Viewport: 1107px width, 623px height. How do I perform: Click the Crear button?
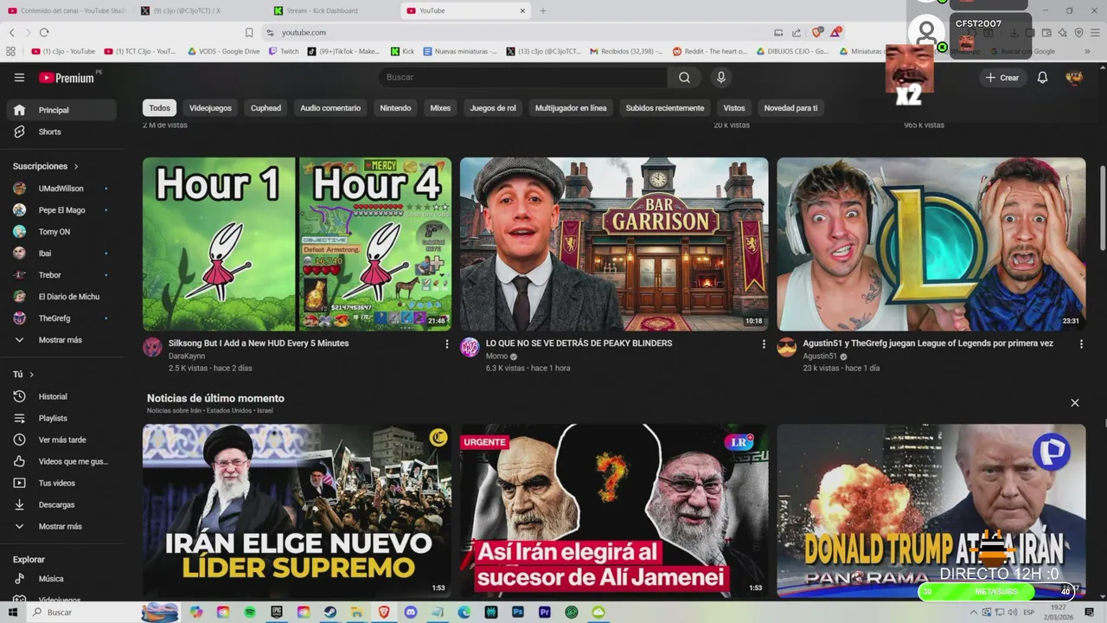1002,77
